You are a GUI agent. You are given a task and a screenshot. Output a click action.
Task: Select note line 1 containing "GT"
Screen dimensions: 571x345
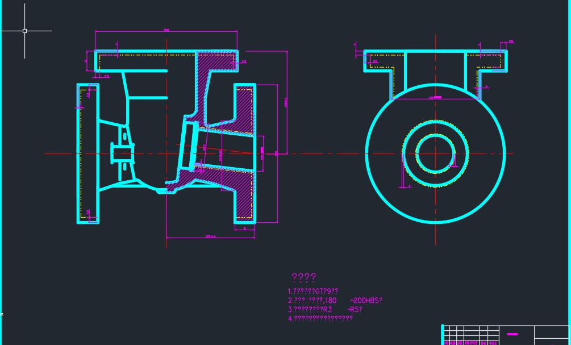(x=313, y=291)
